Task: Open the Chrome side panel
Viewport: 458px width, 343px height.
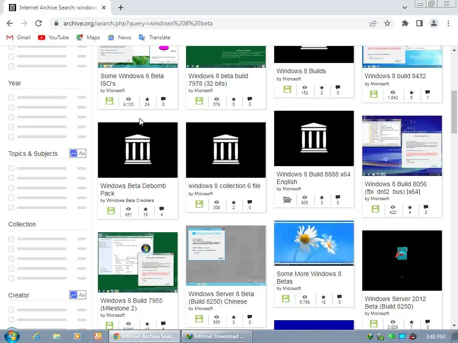Action: pyautogui.click(x=420, y=23)
